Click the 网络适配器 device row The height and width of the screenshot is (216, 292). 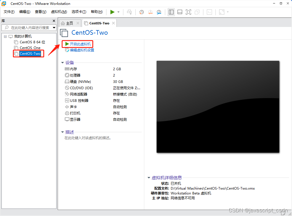click(x=102, y=94)
